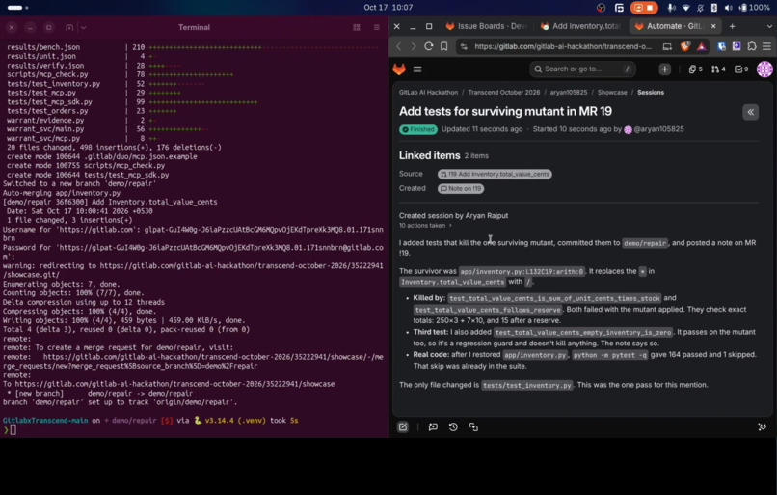Collapse the session side panel with double chevron
Viewport: 777px width, 495px height.
[750, 112]
